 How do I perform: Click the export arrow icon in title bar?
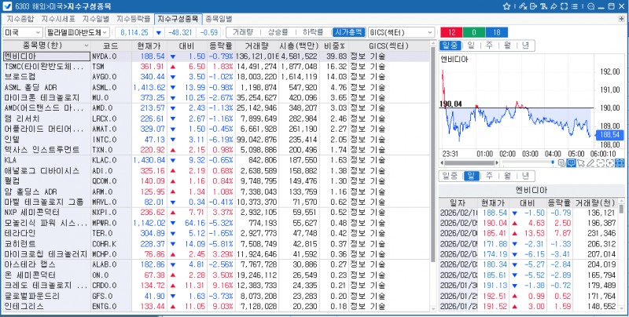pyautogui.click(x=533, y=6)
